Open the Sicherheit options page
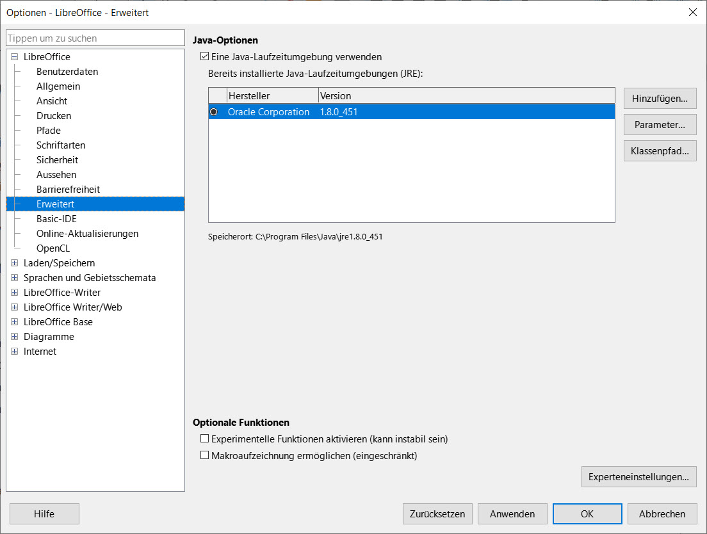This screenshot has width=707, height=534. click(x=57, y=160)
